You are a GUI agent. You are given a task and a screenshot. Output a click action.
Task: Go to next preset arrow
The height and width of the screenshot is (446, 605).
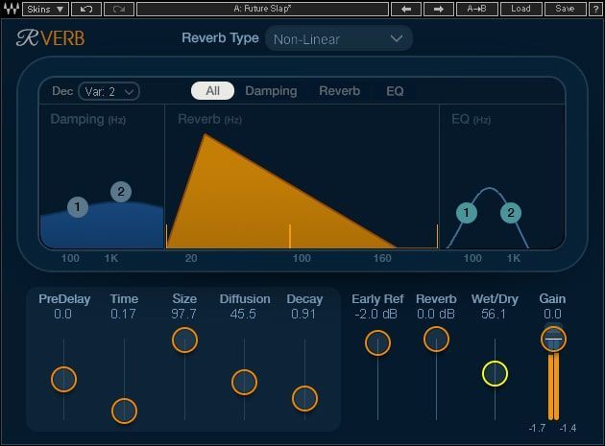[438, 9]
